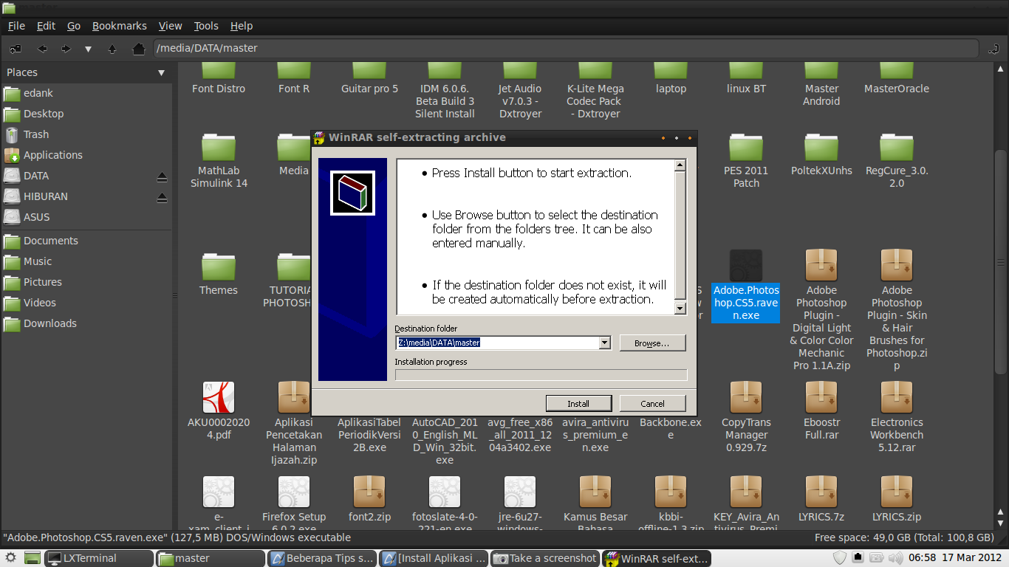Select Adobe.Photoshop.CS5.raven.exe file icon
1009x567 pixels.
point(746,266)
